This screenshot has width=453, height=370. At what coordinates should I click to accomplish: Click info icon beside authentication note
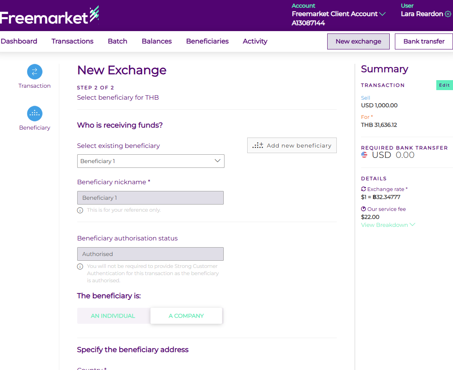80,266
